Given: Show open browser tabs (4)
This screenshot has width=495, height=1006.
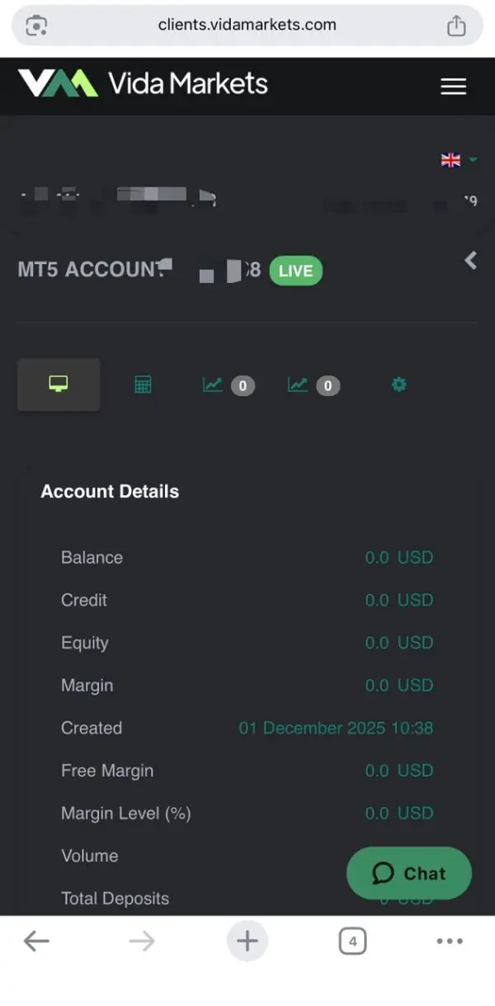Looking at the screenshot, I should click(x=352, y=941).
